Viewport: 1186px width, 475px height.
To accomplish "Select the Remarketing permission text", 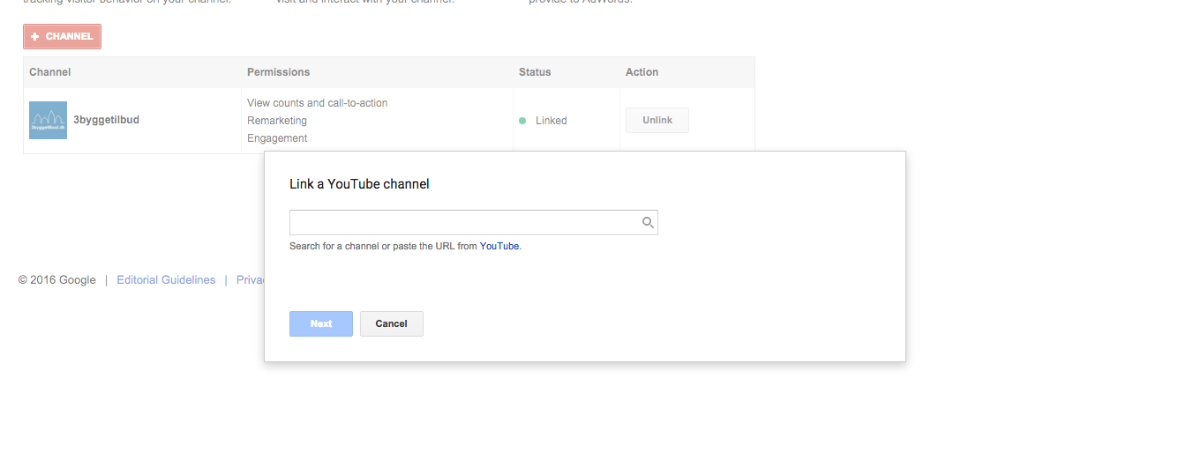I will point(277,121).
